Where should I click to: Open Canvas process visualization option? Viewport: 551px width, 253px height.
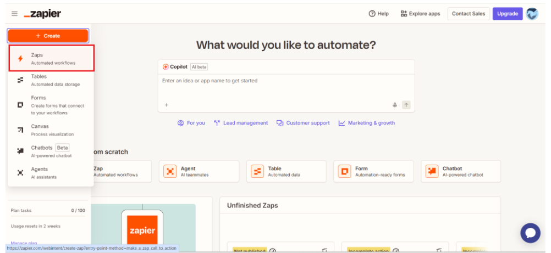52,130
